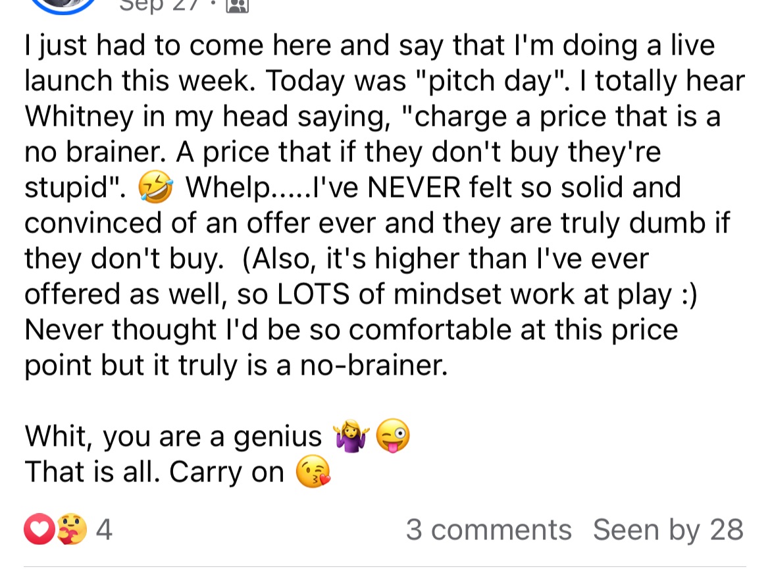This screenshot has height=569, width=770.
Task: Click the red heart reaction icon
Action: click(39, 529)
